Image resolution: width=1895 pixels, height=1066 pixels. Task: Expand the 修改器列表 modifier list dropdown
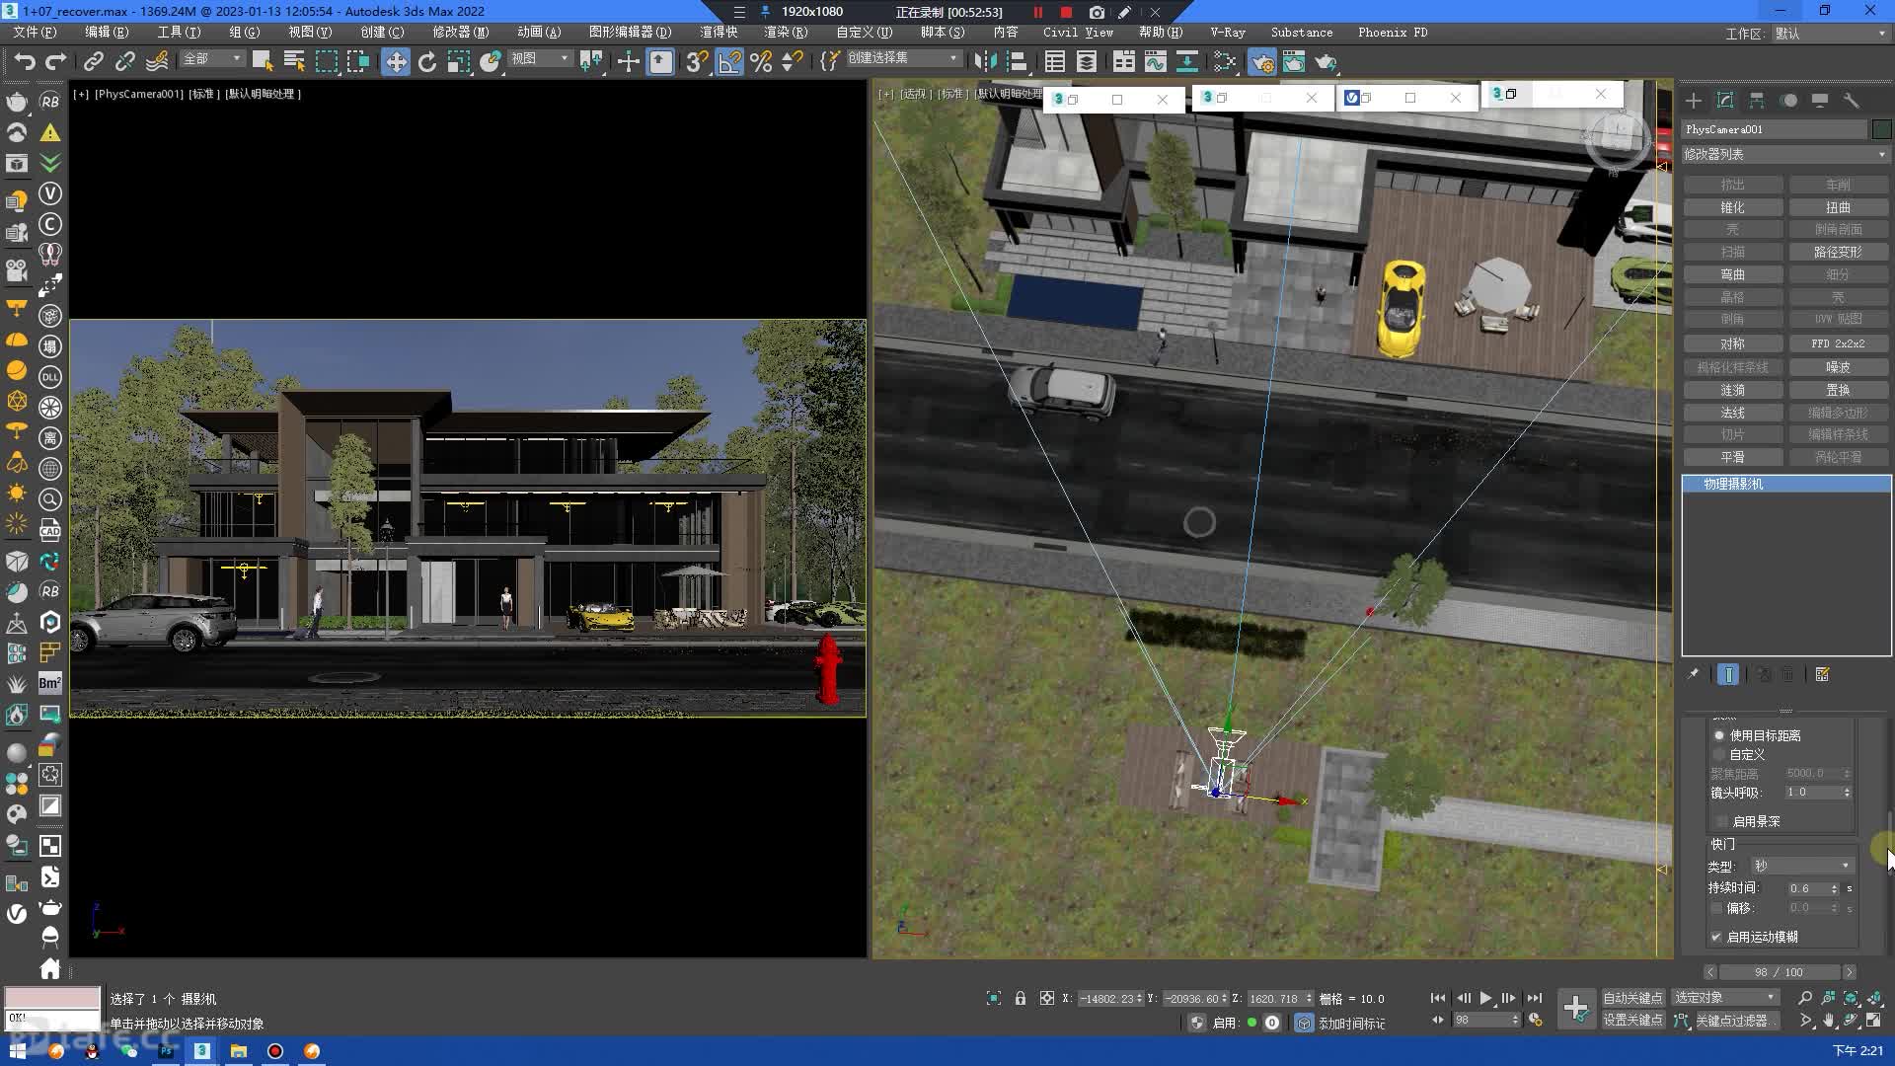[x=1784, y=155]
